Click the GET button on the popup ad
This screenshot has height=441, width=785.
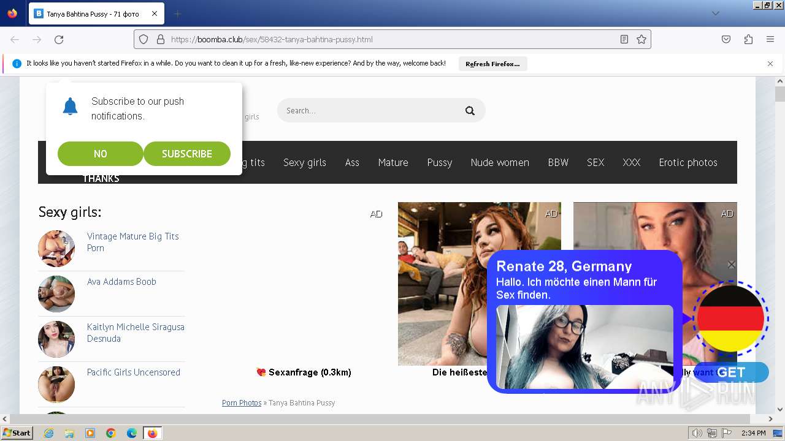pyautogui.click(x=731, y=372)
